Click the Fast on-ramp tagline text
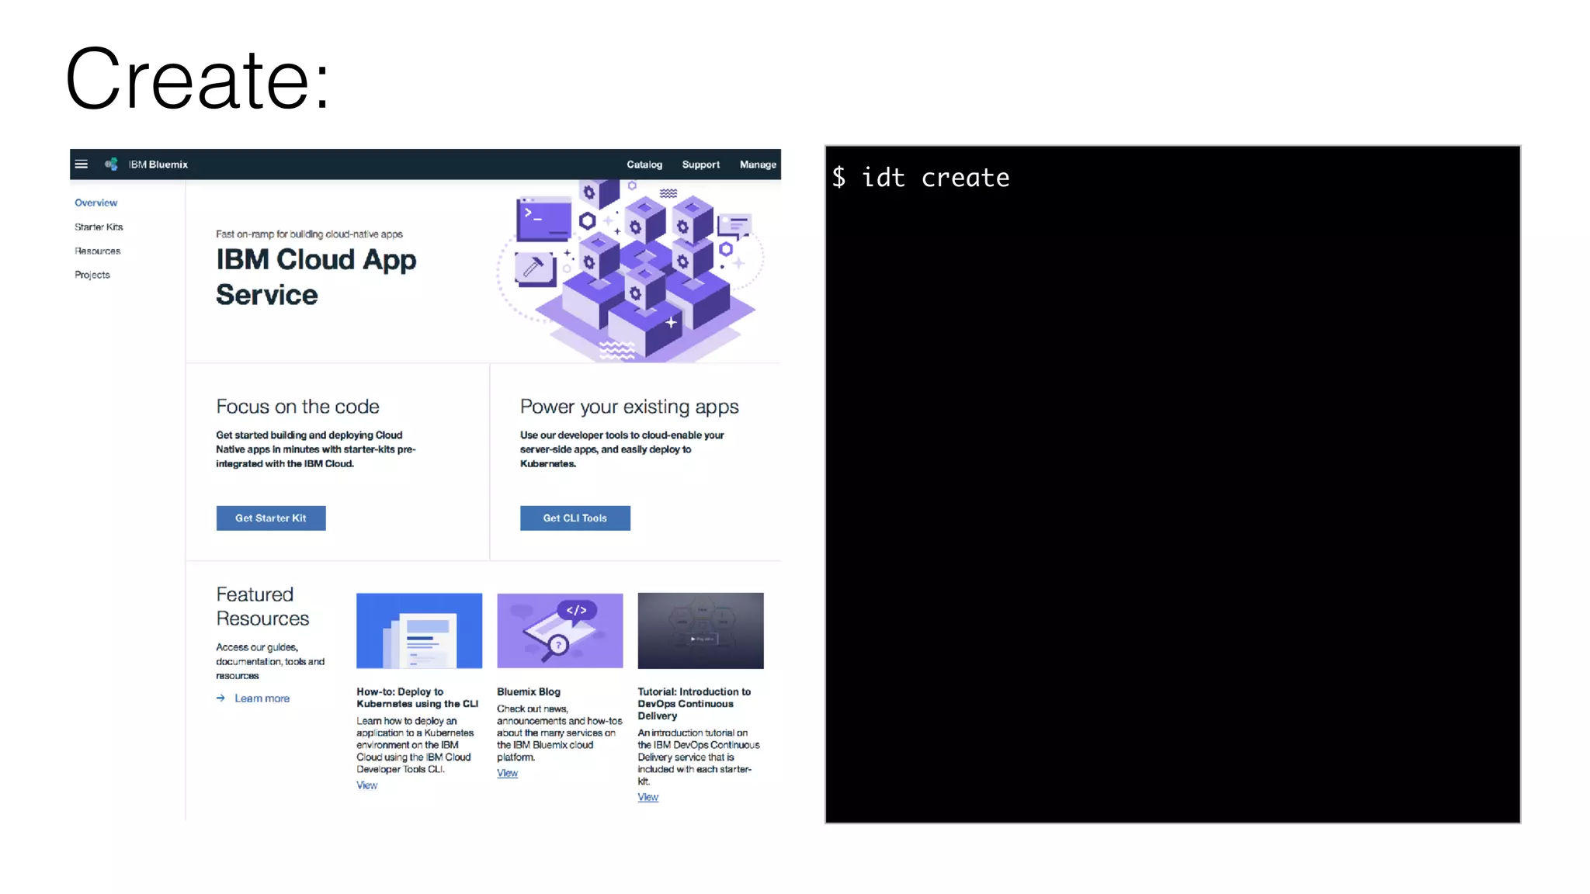 [309, 234]
